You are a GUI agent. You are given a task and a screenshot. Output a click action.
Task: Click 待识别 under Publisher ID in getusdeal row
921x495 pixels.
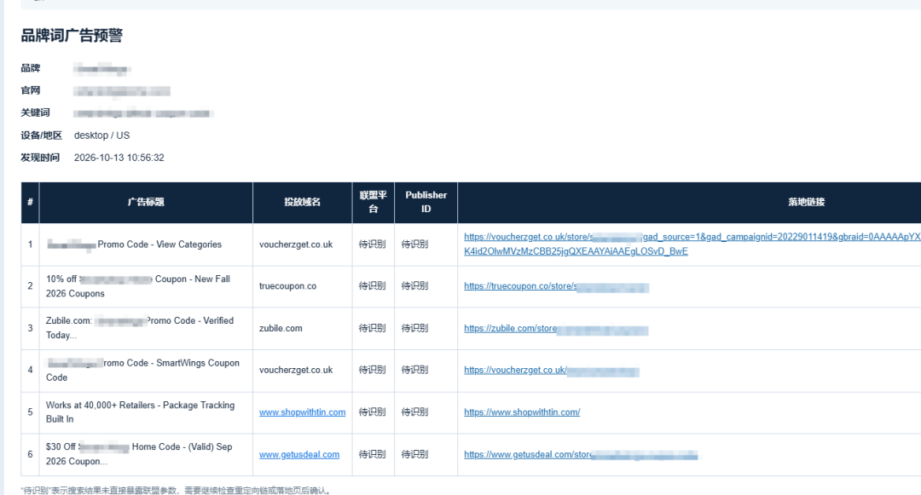(414, 455)
